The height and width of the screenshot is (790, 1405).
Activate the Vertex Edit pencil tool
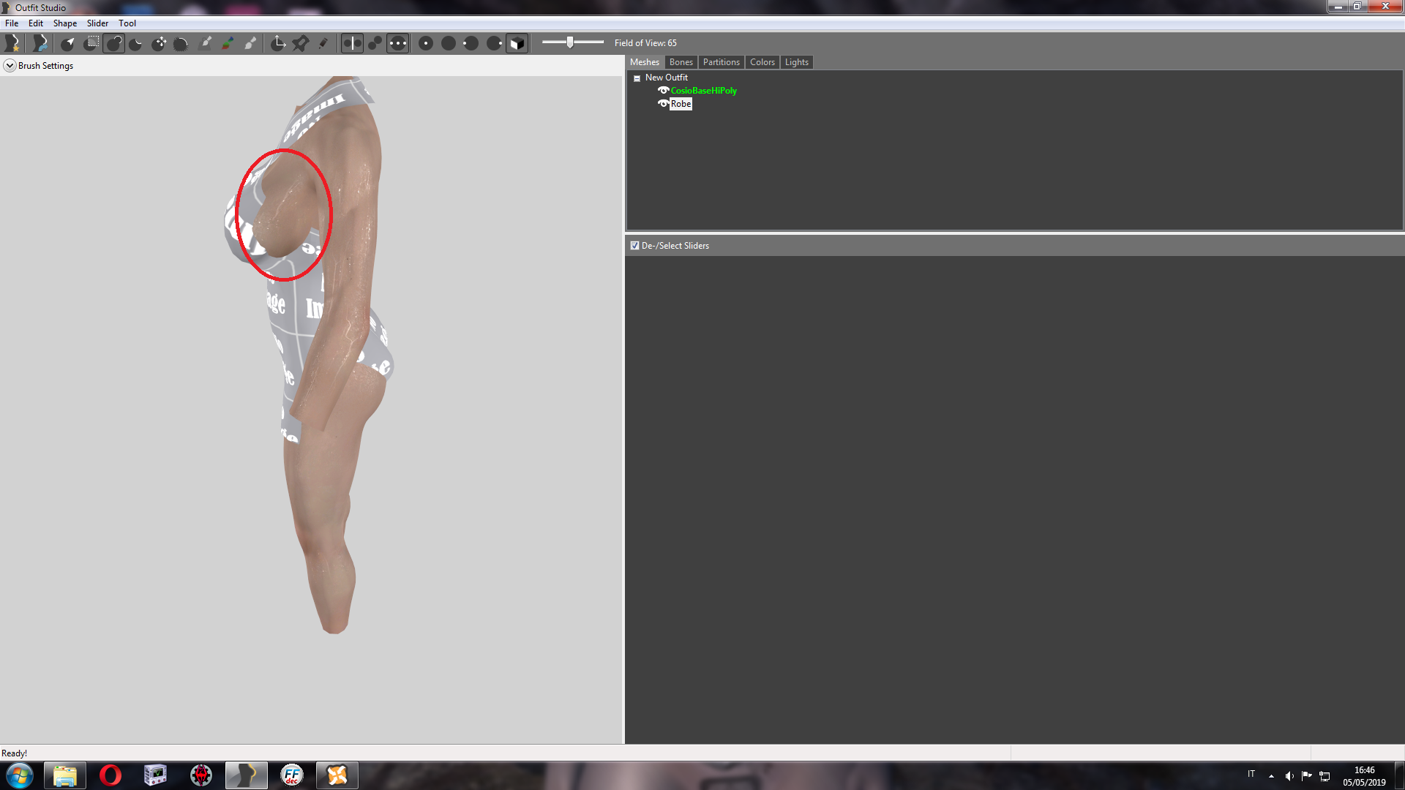point(323,43)
